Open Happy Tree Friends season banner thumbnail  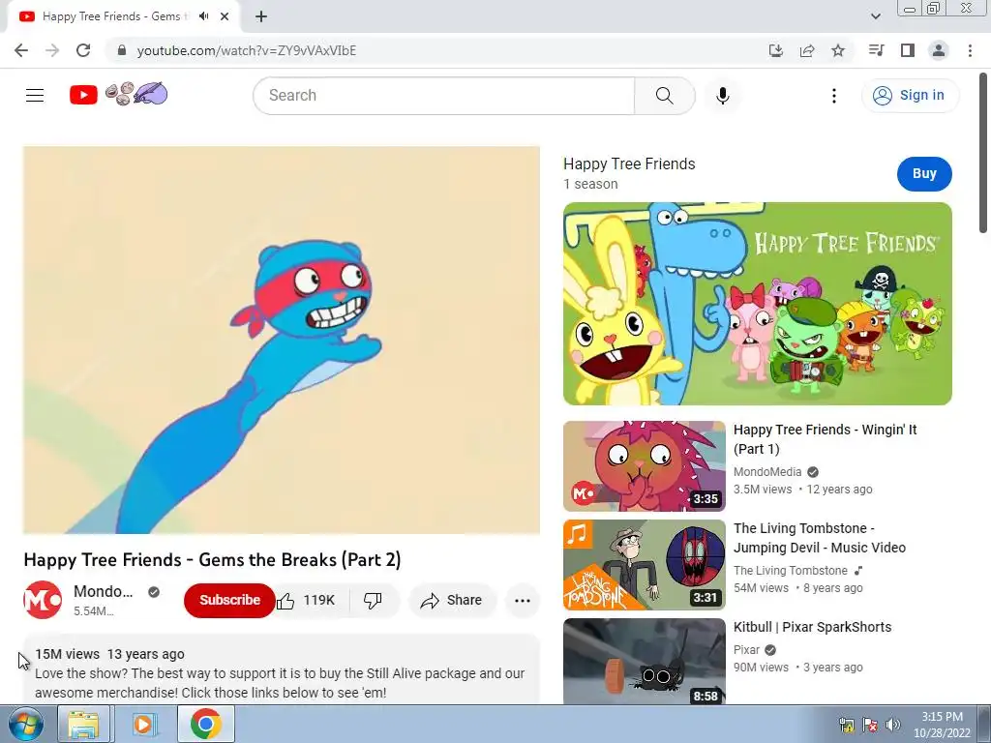(757, 304)
